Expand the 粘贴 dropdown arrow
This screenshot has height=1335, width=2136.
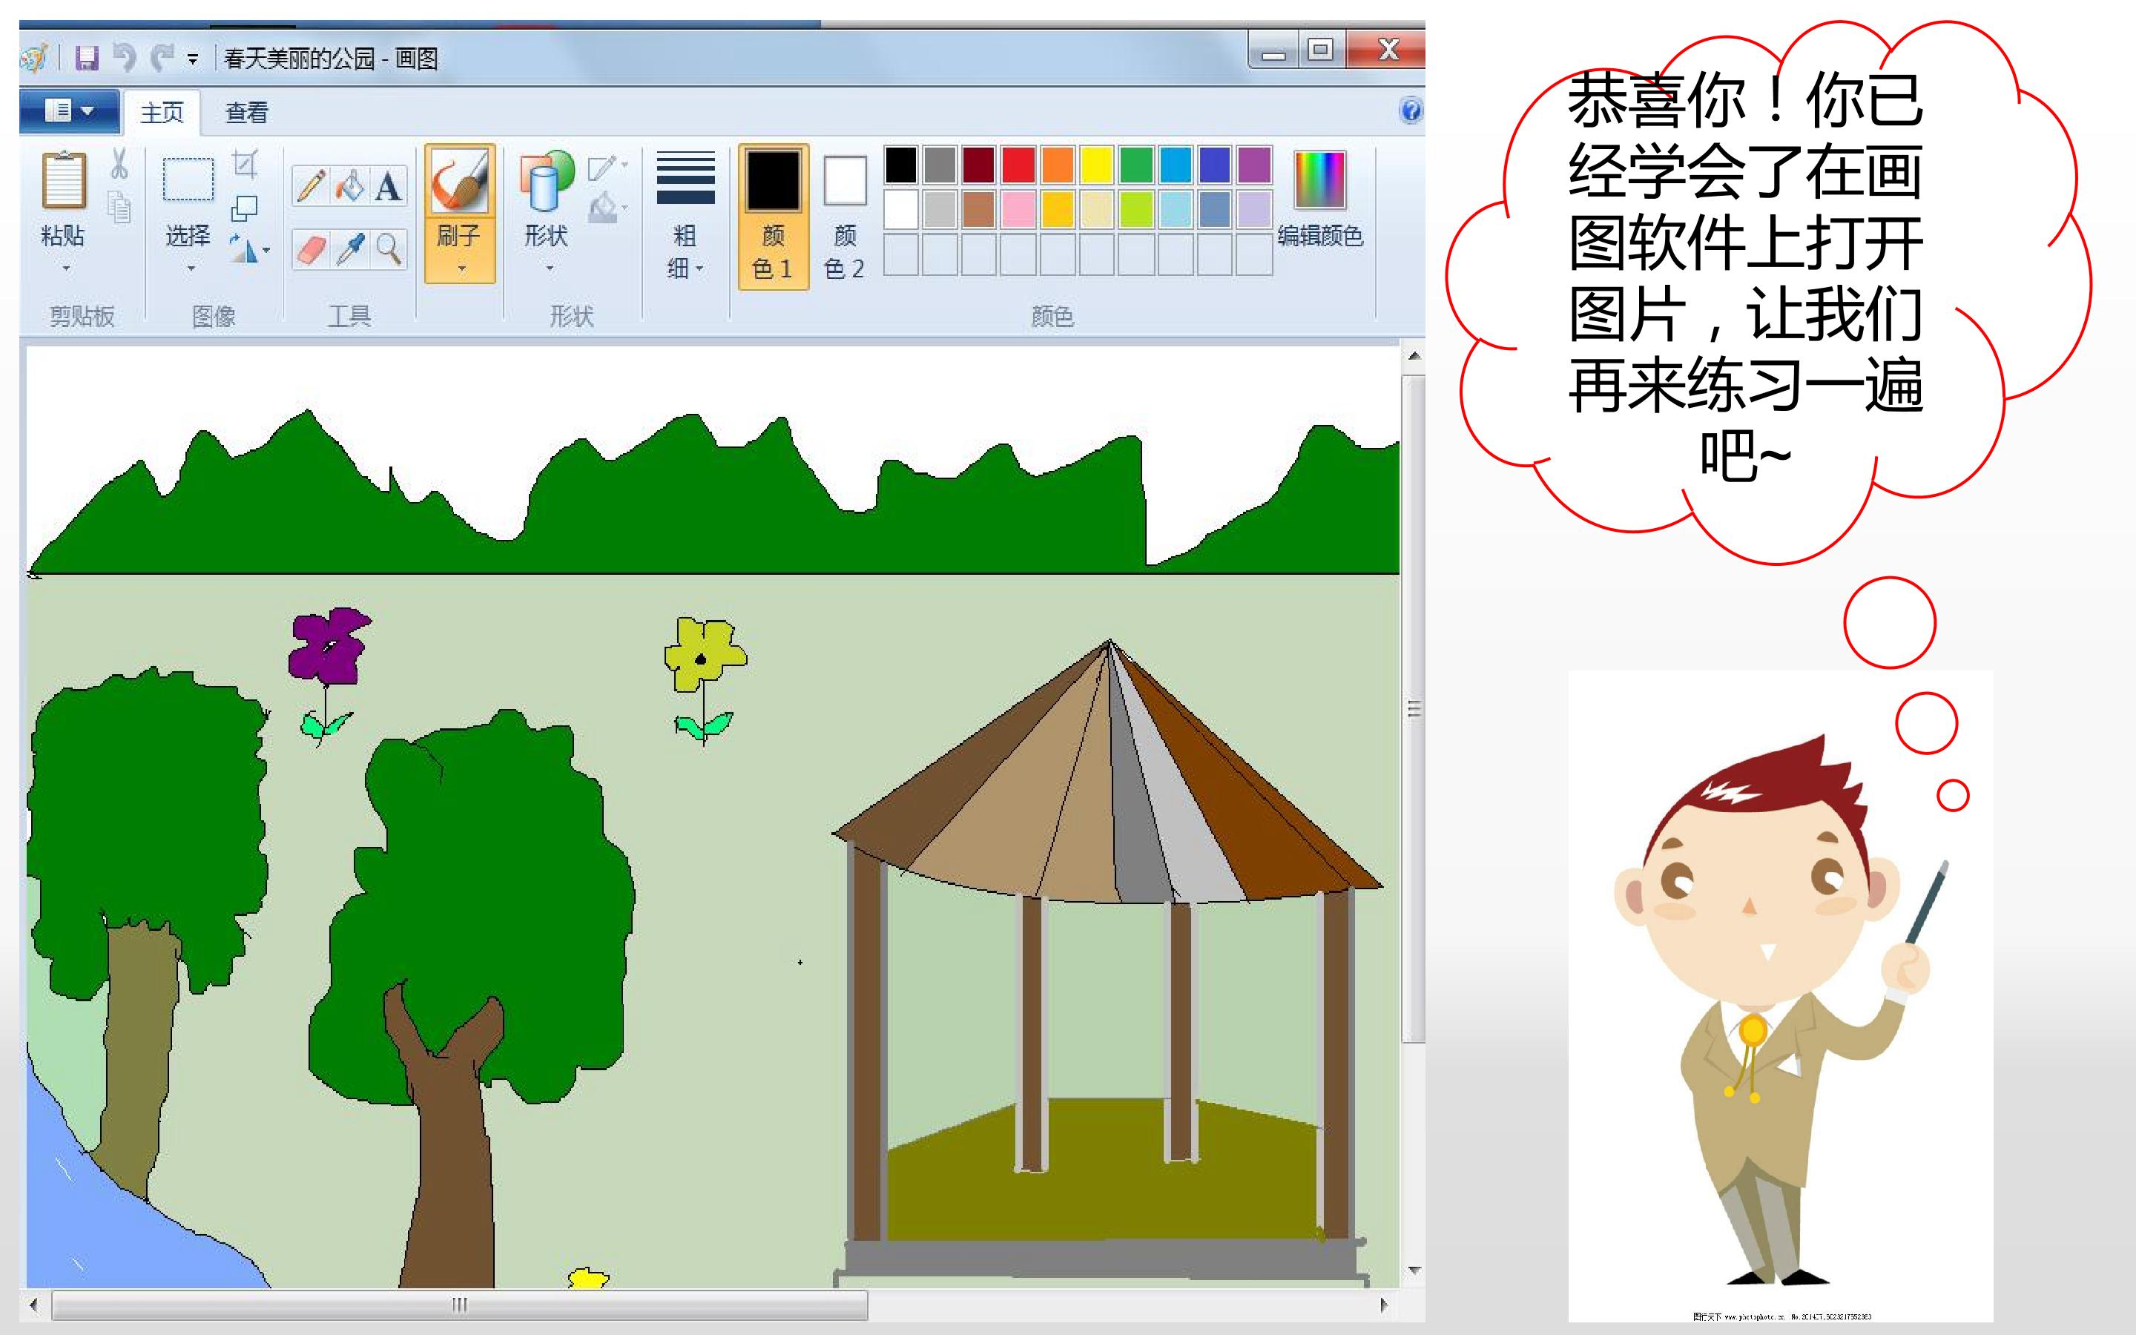click(x=65, y=268)
